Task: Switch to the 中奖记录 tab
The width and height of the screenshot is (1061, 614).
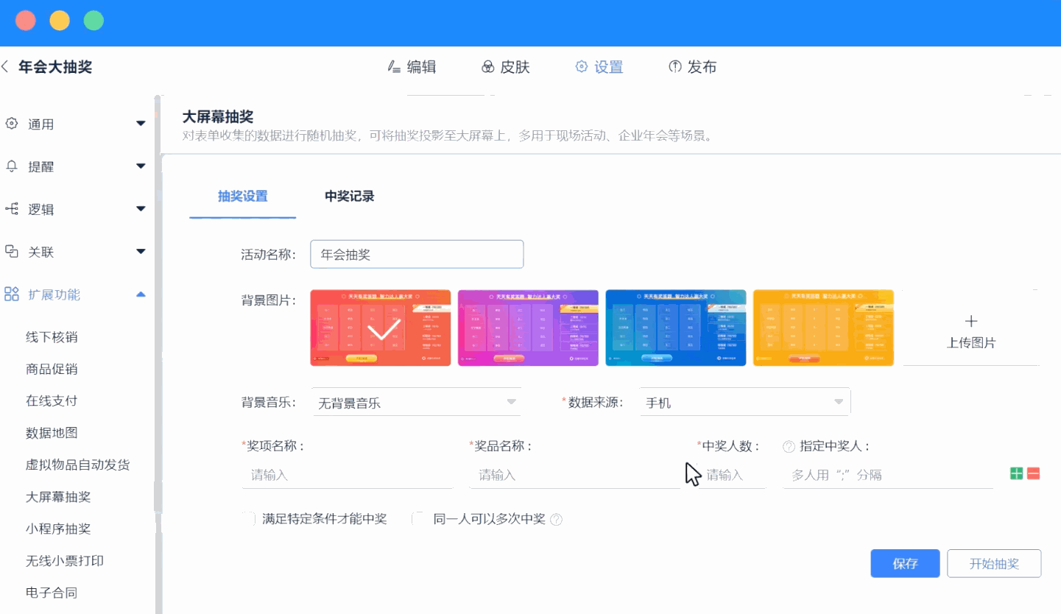Action: click(x=349, y=197)
